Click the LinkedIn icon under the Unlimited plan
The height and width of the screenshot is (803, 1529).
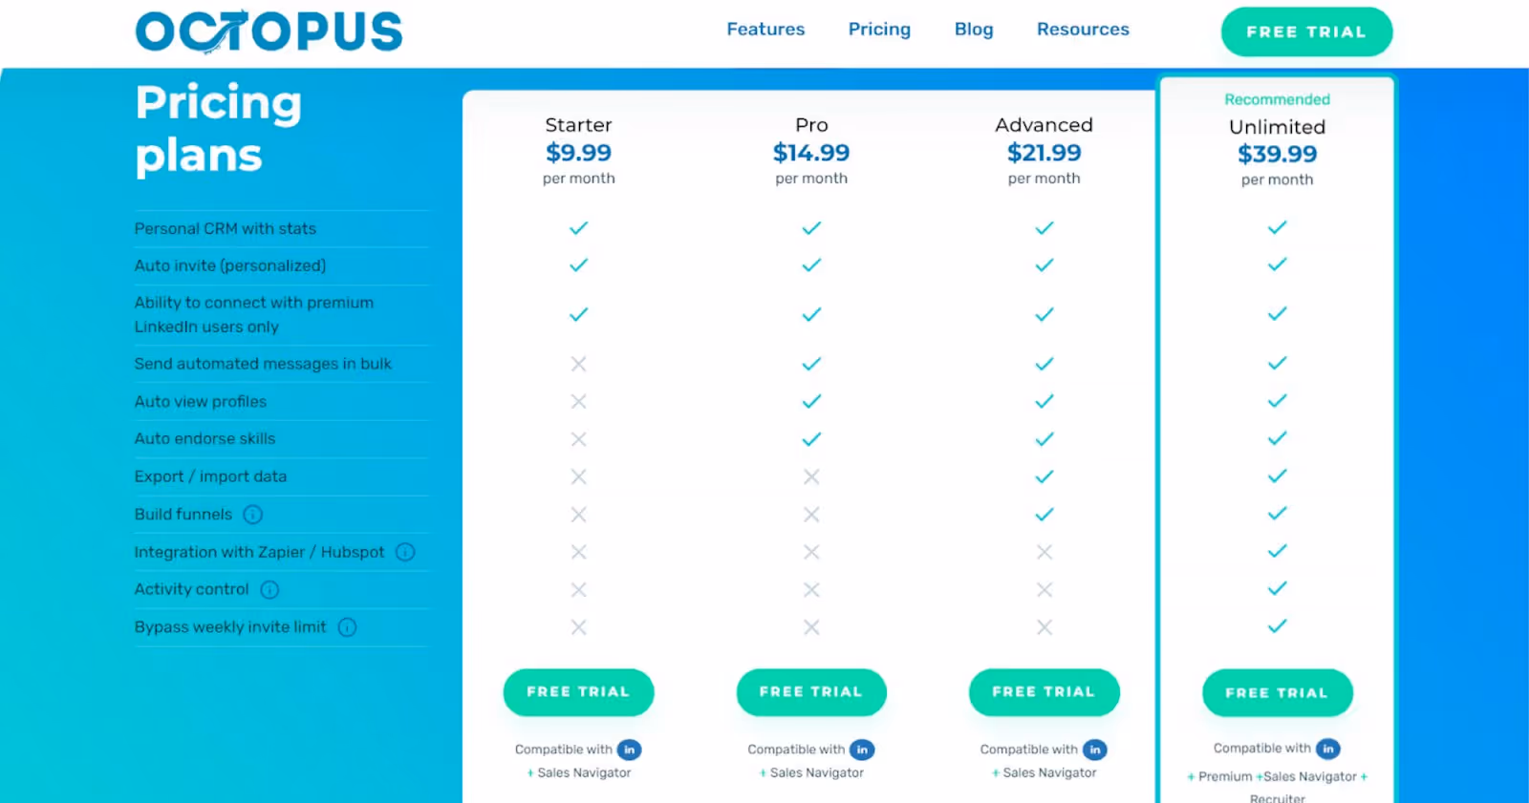[1328, 749]
